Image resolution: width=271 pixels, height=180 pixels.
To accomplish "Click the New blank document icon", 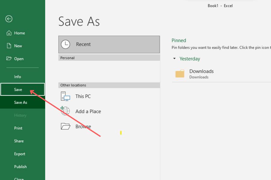I will coord(9,46).
